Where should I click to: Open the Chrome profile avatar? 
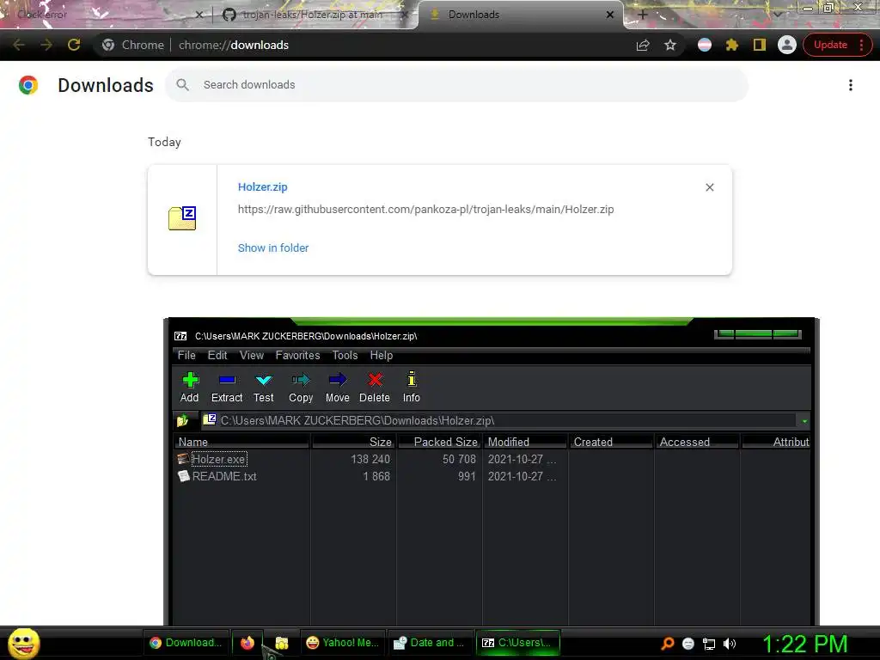coord(787,45)
